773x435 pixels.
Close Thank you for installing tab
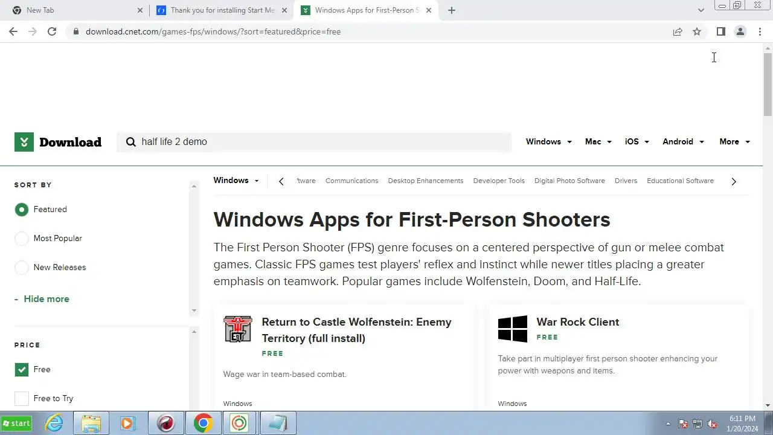tap(284, 10)
